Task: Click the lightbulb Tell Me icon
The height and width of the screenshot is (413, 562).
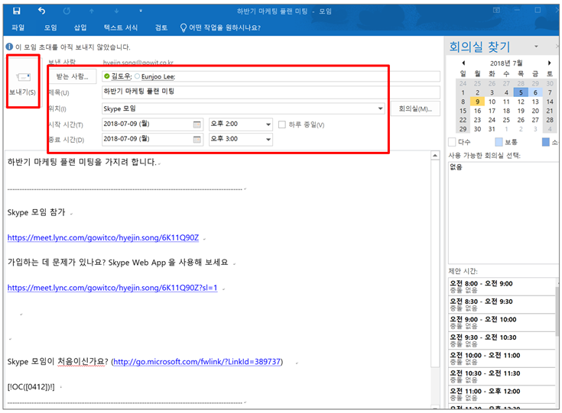Action: [184, 27]
